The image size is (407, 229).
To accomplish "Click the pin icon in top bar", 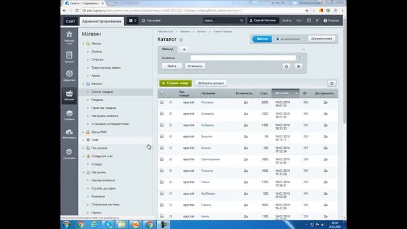I will pyautogui.click(x=317, y=20).
